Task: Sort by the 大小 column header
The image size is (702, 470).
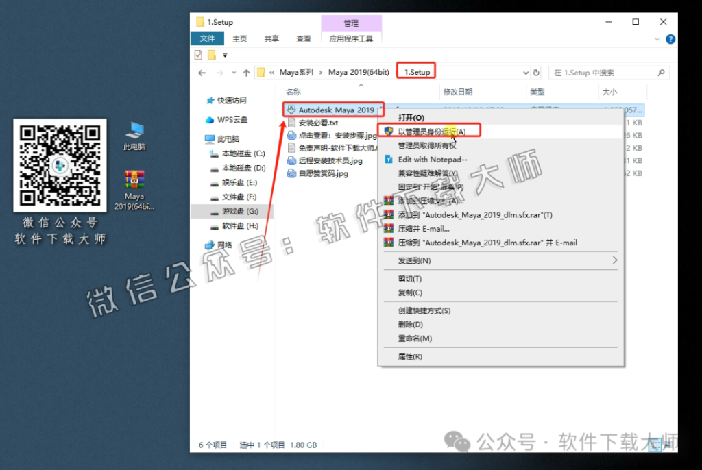Action: coord(609,92)
